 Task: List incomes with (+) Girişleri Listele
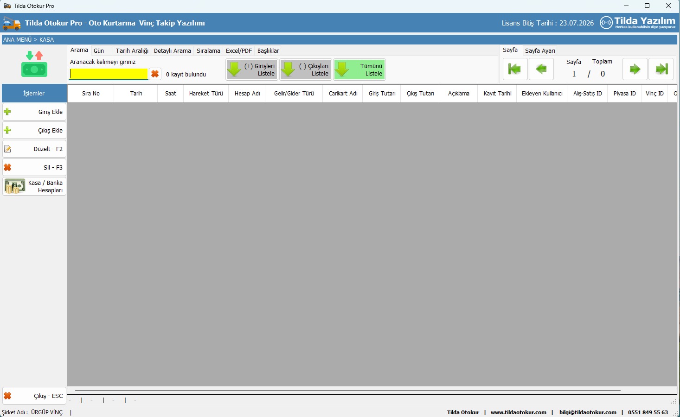pyautogui.click(x=252, y=70)
